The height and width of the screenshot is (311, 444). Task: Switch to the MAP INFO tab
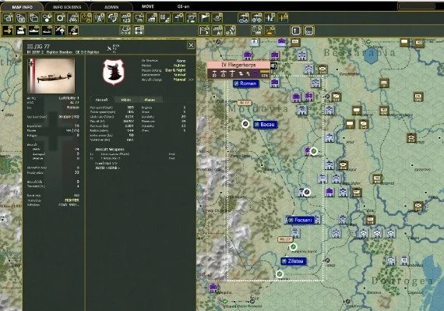click(x=22, y=7)
